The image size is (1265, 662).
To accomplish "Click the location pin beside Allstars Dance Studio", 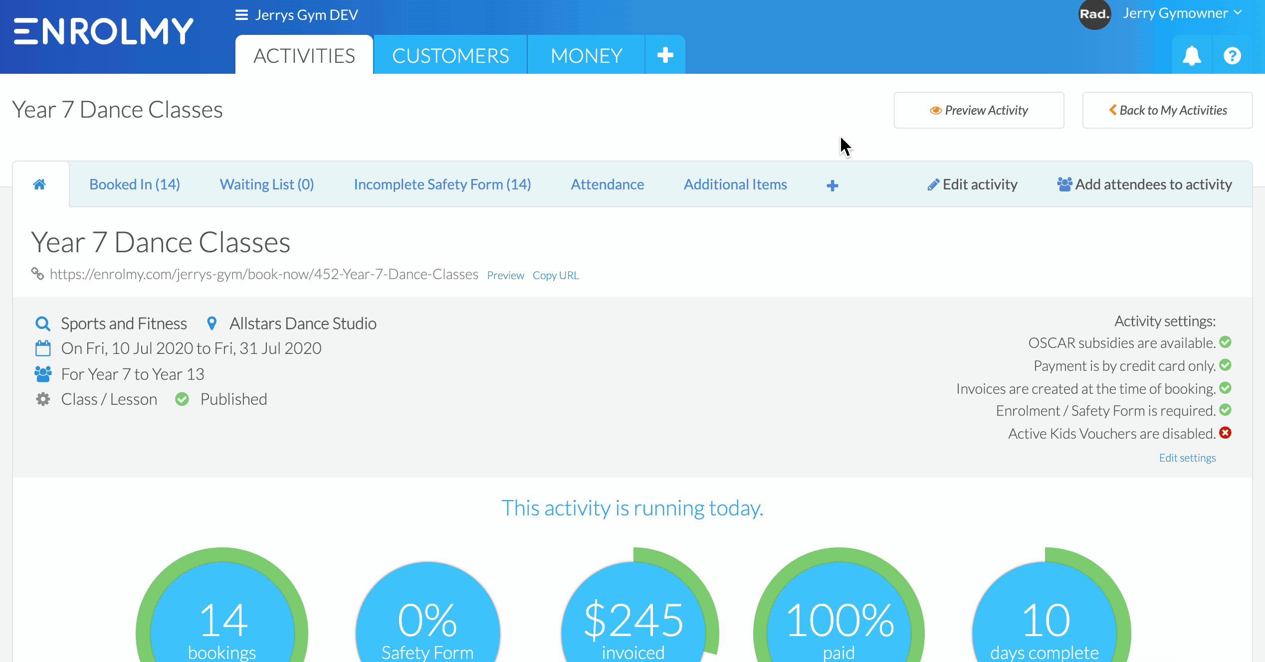I will [211, 324].
